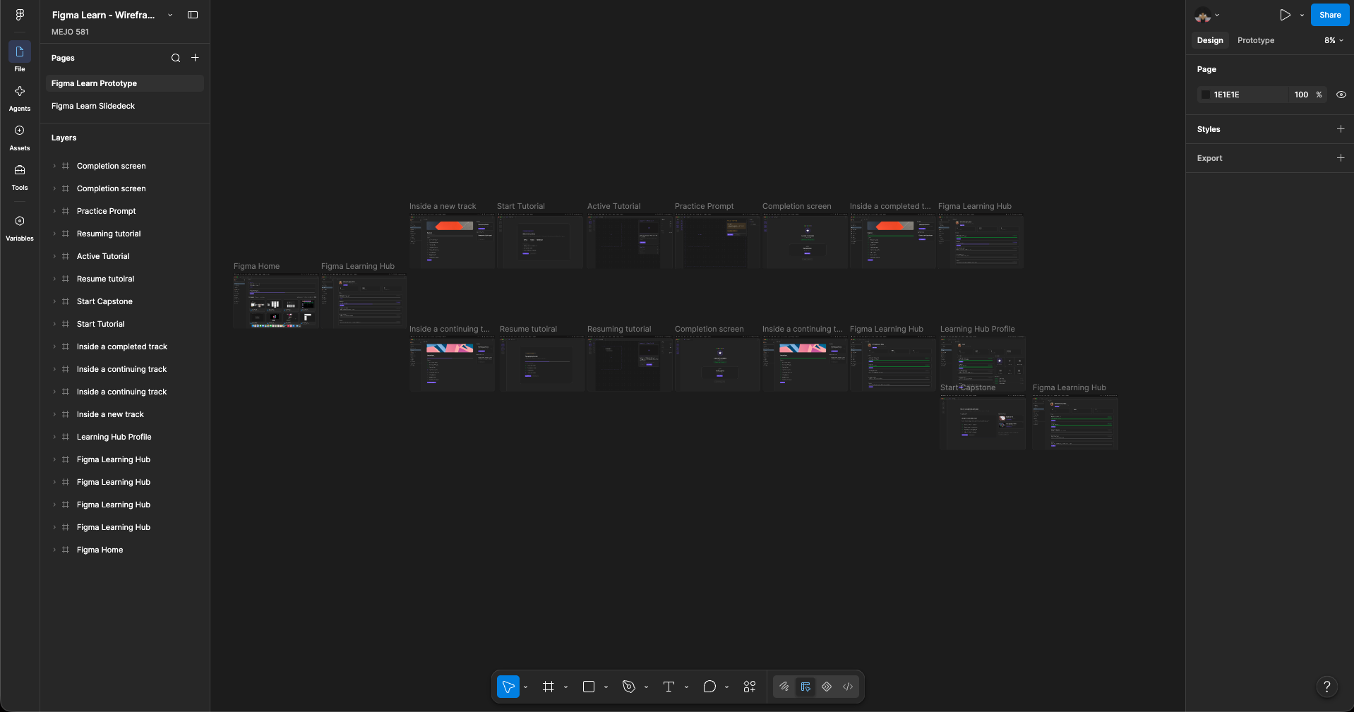Open shape tools options chevron
The width and height of the screenshot is (1354, 712).
tap(606, 687)
